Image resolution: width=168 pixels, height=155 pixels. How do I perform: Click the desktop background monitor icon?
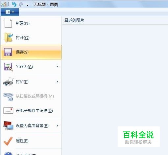click(8, 125)
